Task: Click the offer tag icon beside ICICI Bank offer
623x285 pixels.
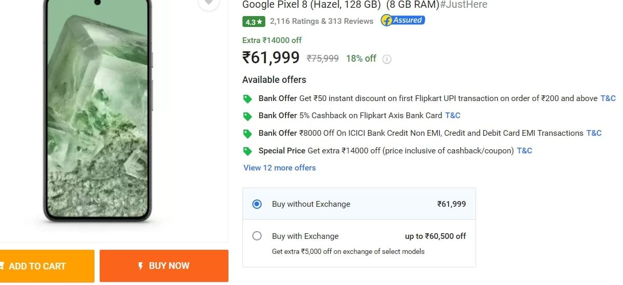Action: click(248, 134)
